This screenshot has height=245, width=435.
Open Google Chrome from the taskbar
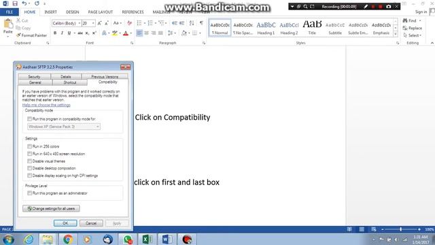coord(68,239)
